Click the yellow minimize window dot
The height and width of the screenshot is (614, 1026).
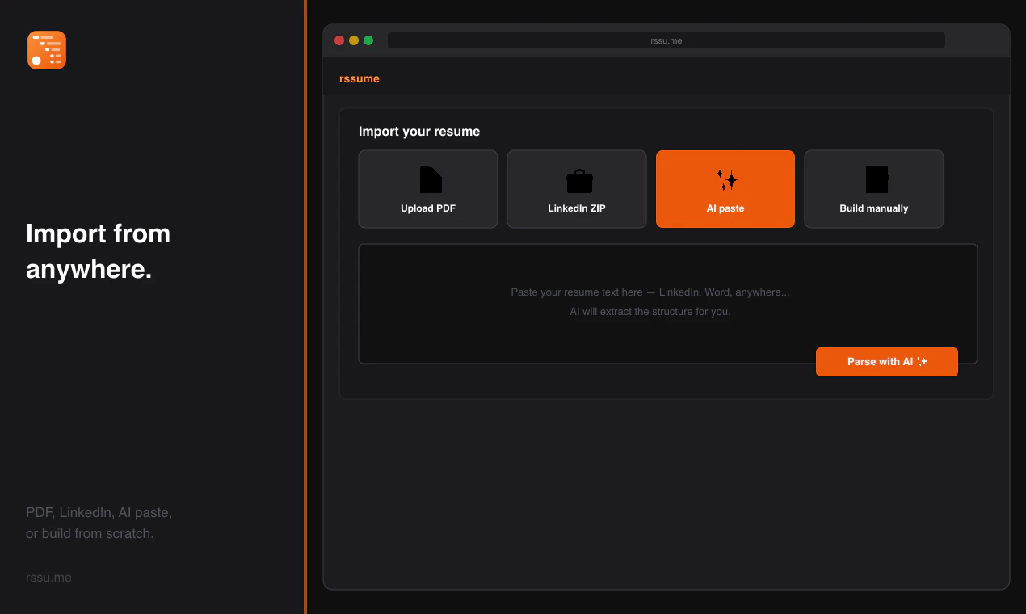[x=354, y=40]
